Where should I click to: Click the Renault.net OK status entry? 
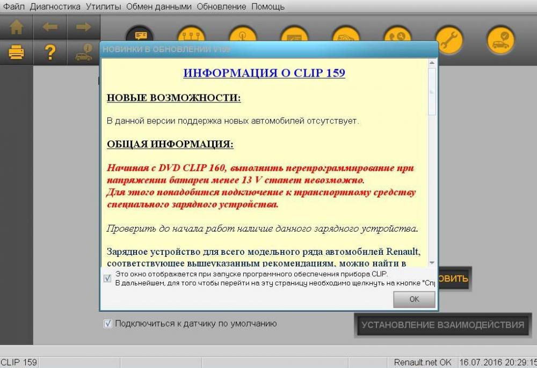(422, 362)
